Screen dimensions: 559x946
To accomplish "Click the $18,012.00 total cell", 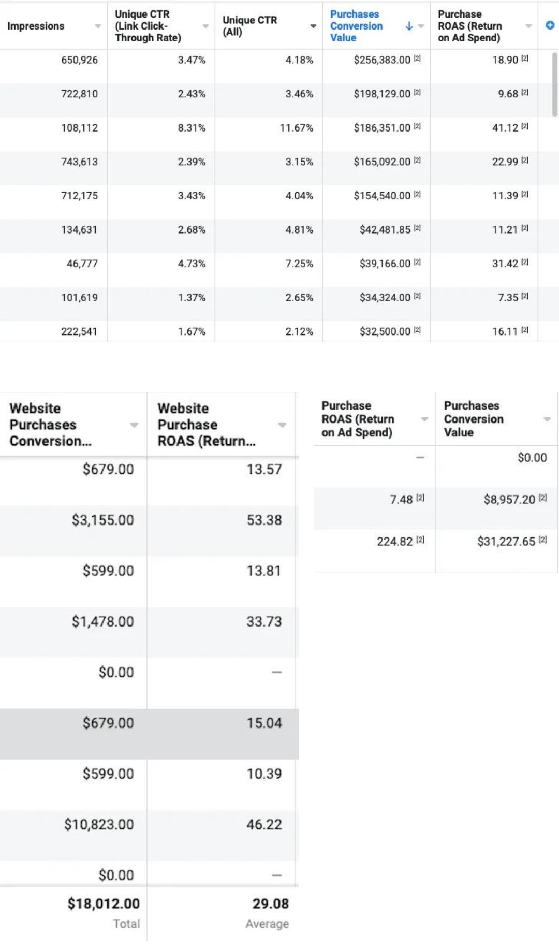I will click(104, 904).
